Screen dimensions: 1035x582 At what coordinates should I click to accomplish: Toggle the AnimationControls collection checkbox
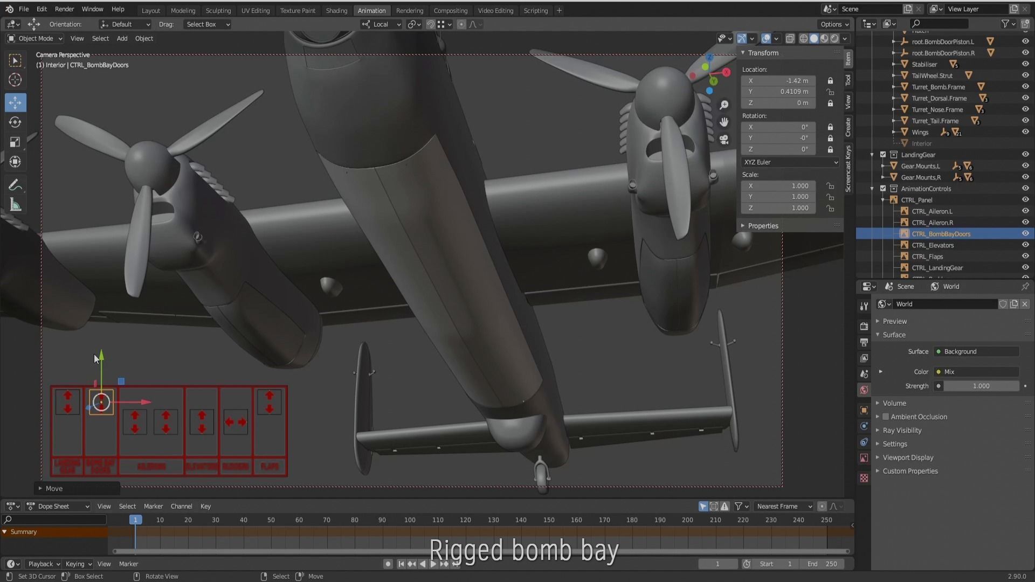(883, 189)
